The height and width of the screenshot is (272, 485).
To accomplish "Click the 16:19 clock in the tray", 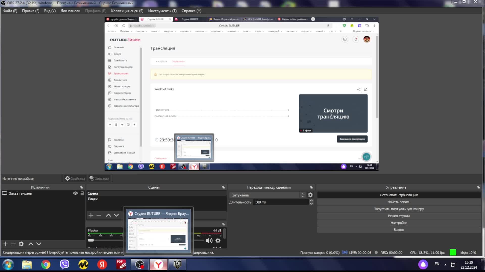I will pyautogui.click(x=469, y=262).
